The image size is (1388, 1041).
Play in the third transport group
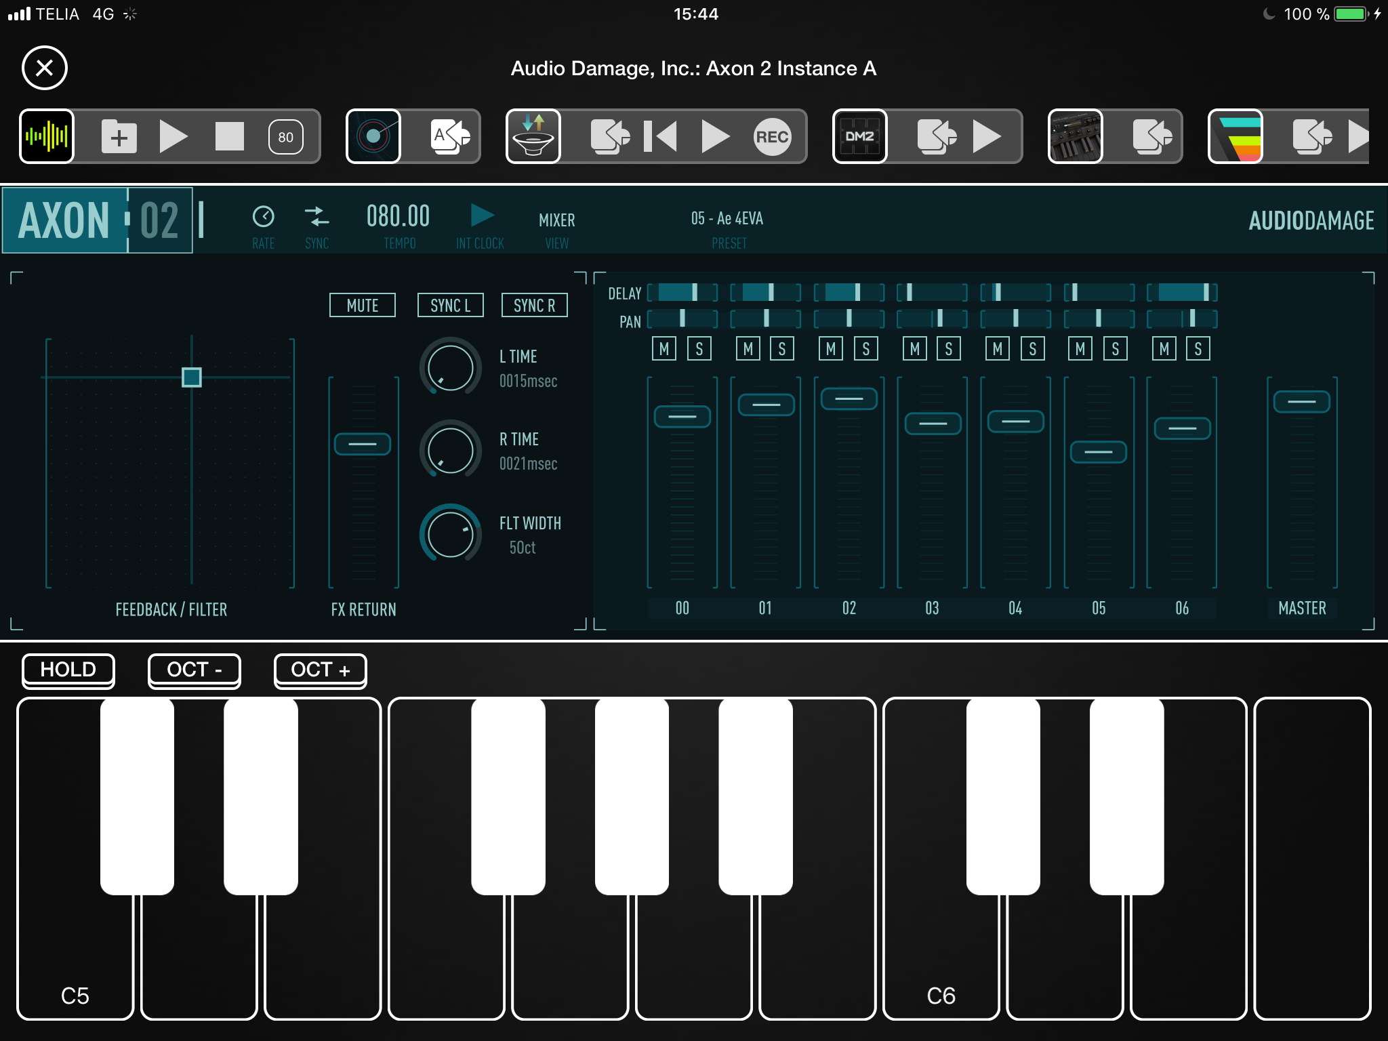[715, 137]
